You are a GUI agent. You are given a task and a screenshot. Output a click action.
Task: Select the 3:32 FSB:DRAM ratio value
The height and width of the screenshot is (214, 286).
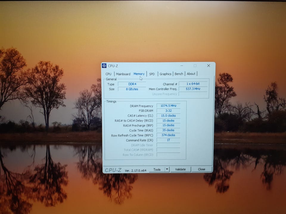click(x=168, y=111)
